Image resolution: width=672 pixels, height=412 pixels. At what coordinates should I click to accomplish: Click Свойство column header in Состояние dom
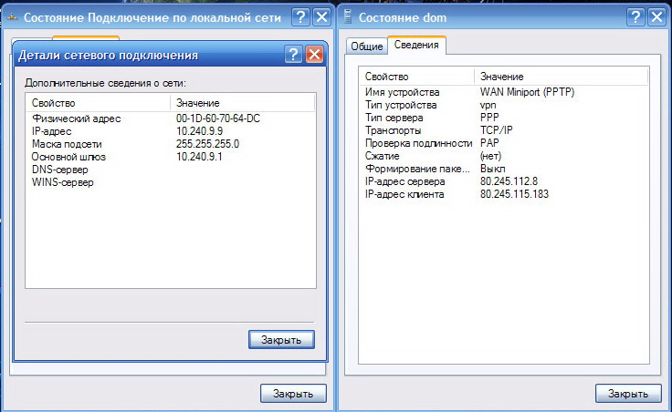tap(415, 77)
